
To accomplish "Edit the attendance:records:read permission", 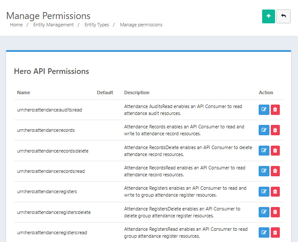I will tap(264, 171).
